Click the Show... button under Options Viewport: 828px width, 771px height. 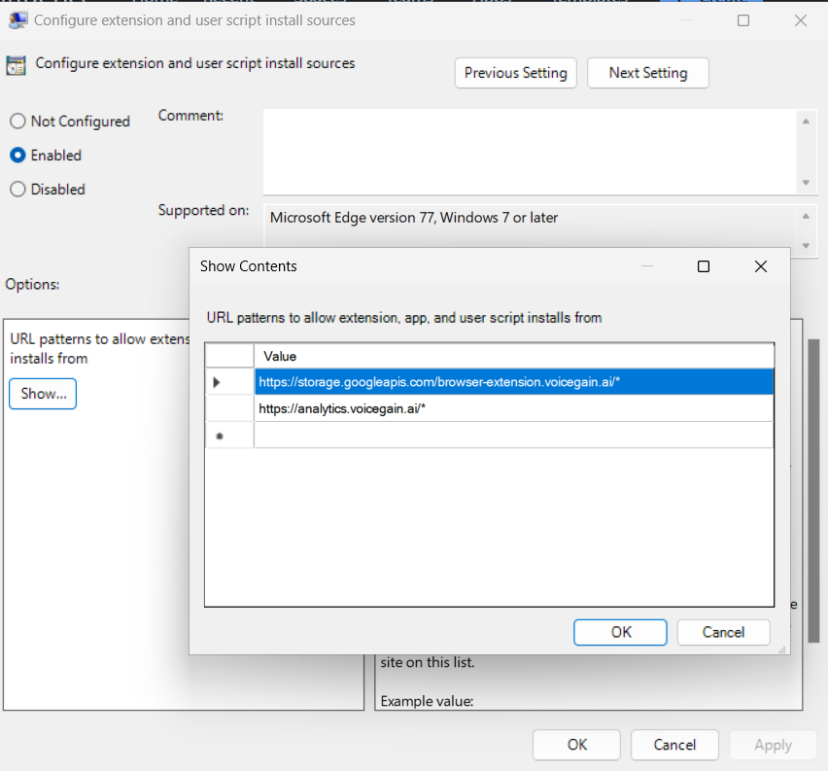[42, 393]
